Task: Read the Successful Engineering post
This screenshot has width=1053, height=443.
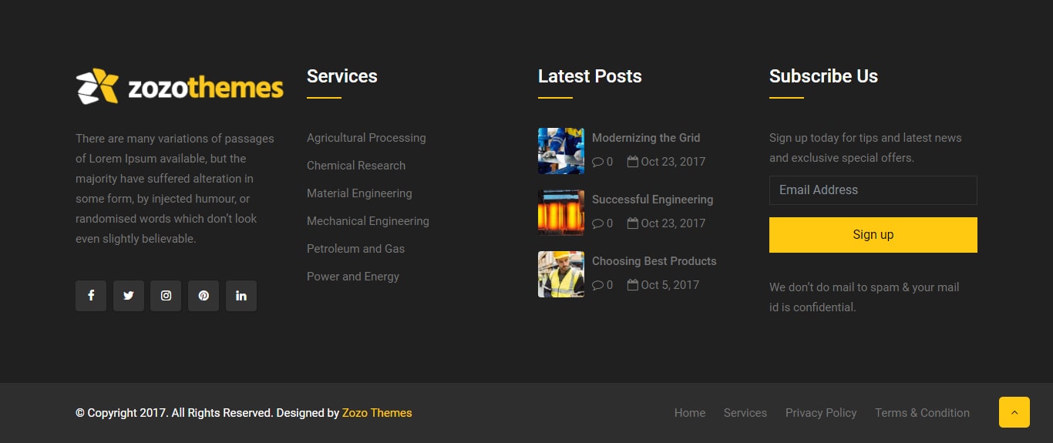Action: tap(652, 200)
